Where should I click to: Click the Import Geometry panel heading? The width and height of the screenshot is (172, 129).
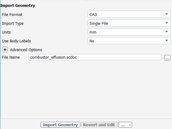(x=18, y=5)
